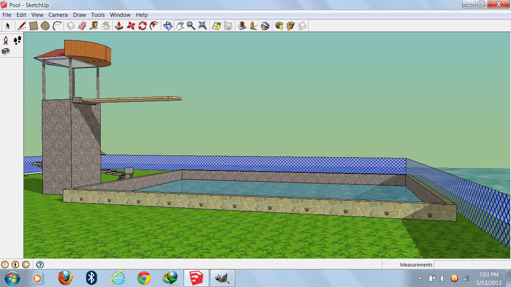Open the Tools menu
Screen dimensions: 511x287
tap(98, 15)
